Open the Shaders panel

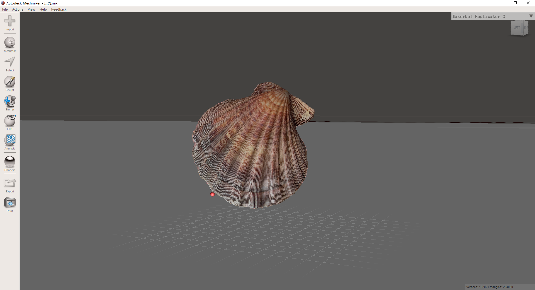(9, 163)
